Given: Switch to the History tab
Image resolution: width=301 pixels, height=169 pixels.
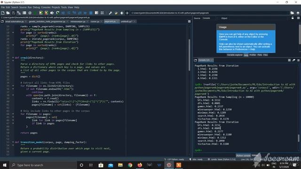Looking at the screenshot, I should 254,155.
